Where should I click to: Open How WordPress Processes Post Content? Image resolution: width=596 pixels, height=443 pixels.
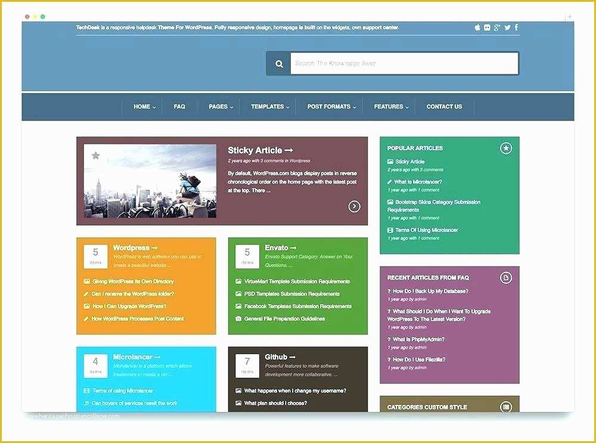(138, 318)
